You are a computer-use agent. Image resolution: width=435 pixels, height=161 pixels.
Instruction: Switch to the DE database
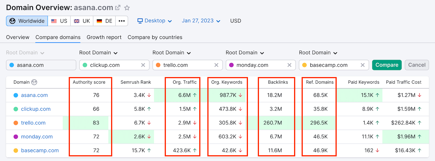(x=104, y=21)
